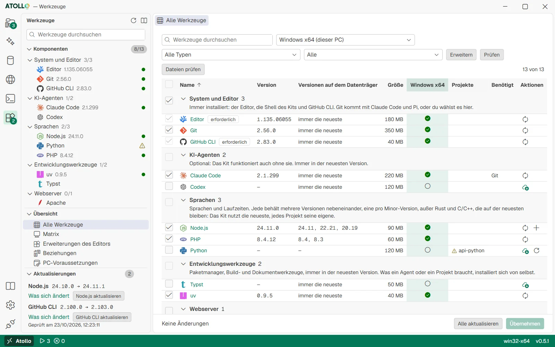Screen dimensions: 555x347
Task: Open the sparkle AI icon in activity bar
Action: 10,41
